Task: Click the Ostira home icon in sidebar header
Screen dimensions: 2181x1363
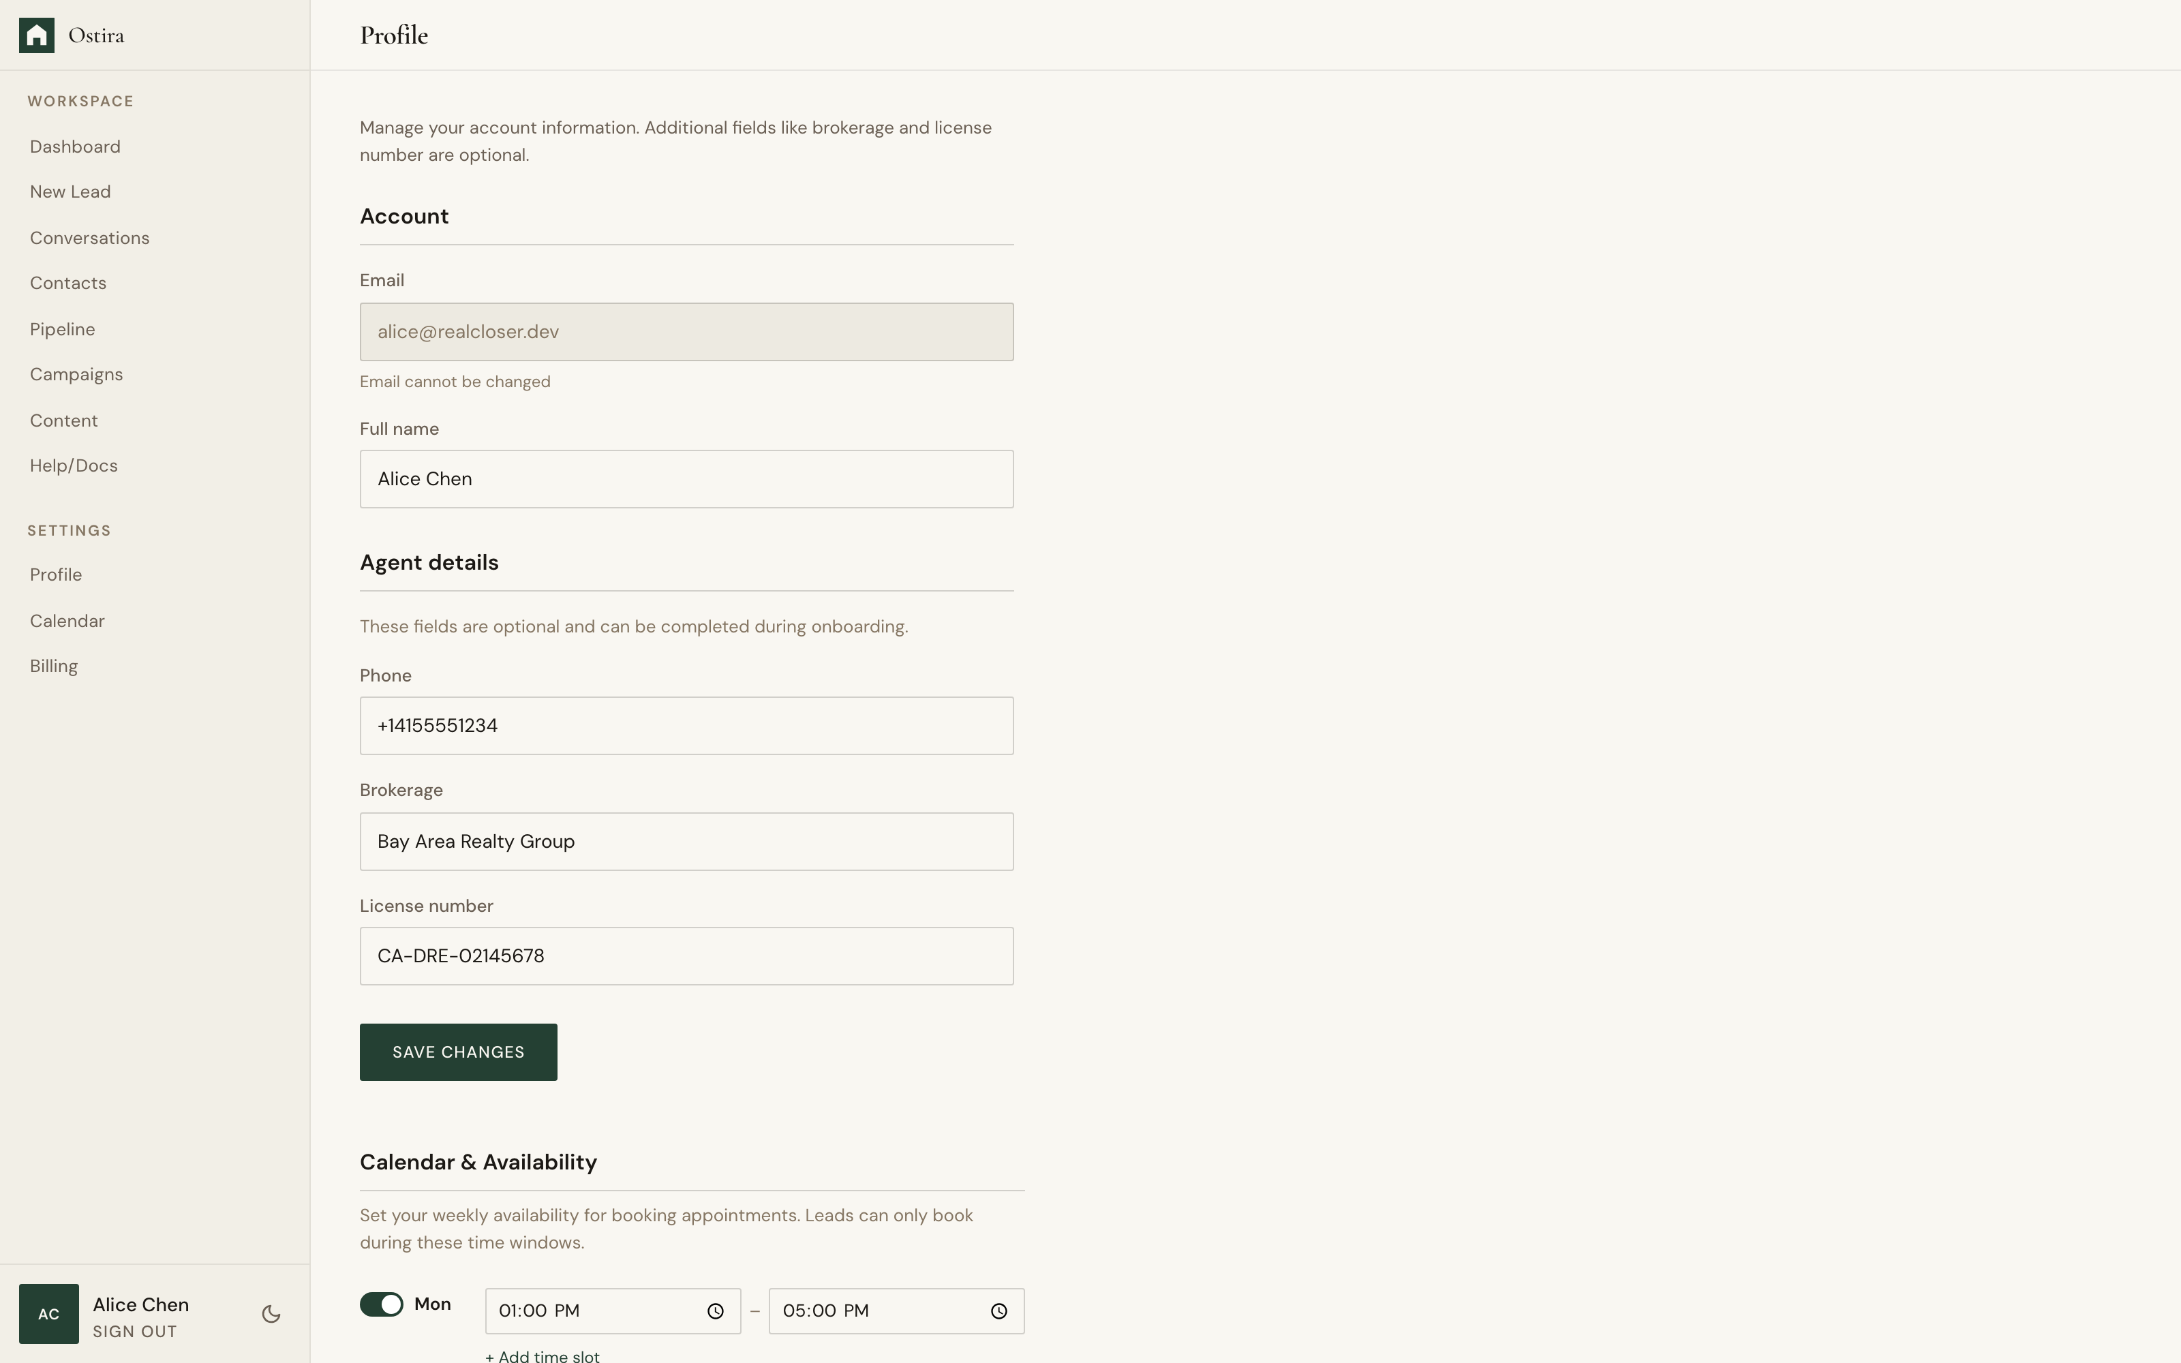Action: [37, 34]
